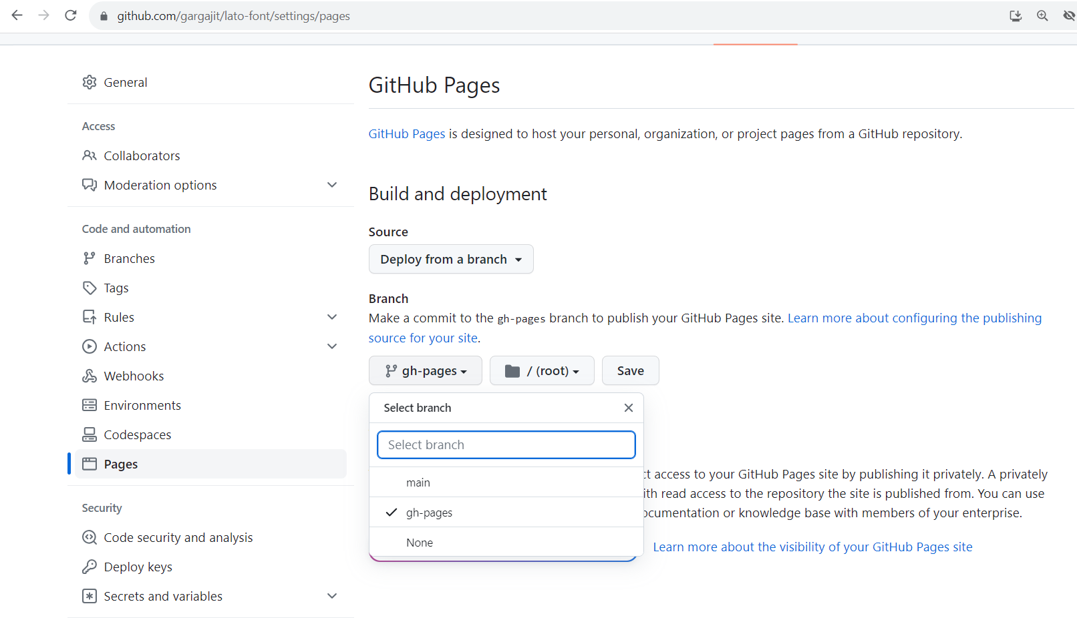This screenshot has width=1077, height=618.
Task: Open the gh-pages branch dropdown button
Action: (x=426, y=370)
